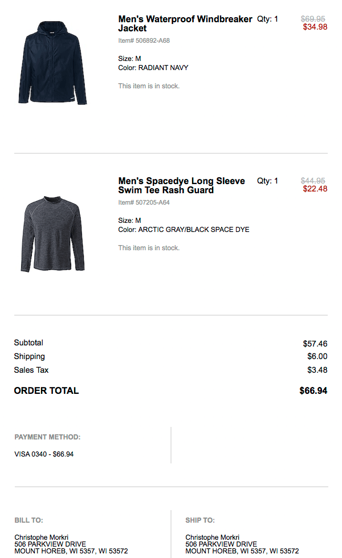342x558 pixels.
Task: Click the crossed-out $69.95 original price
Action: [x=313, y=19]
